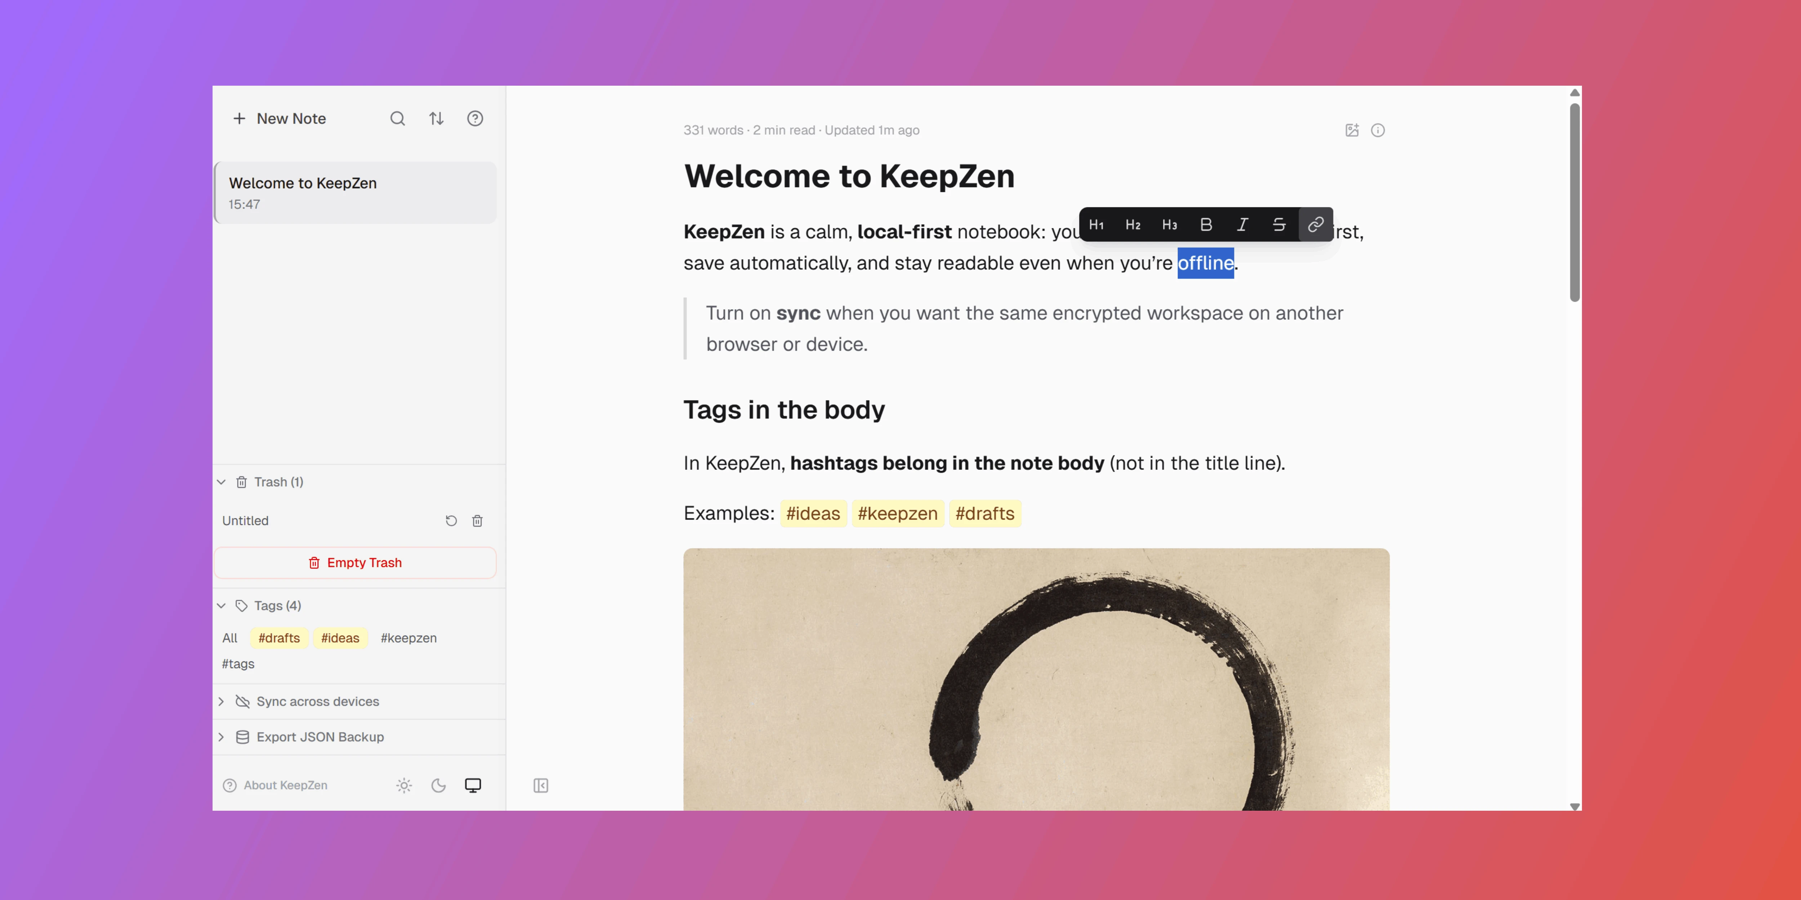Permanently delete the Untitled trashed note
Image resolution: width=1801 pixels, height=900 pixels.
478,521
